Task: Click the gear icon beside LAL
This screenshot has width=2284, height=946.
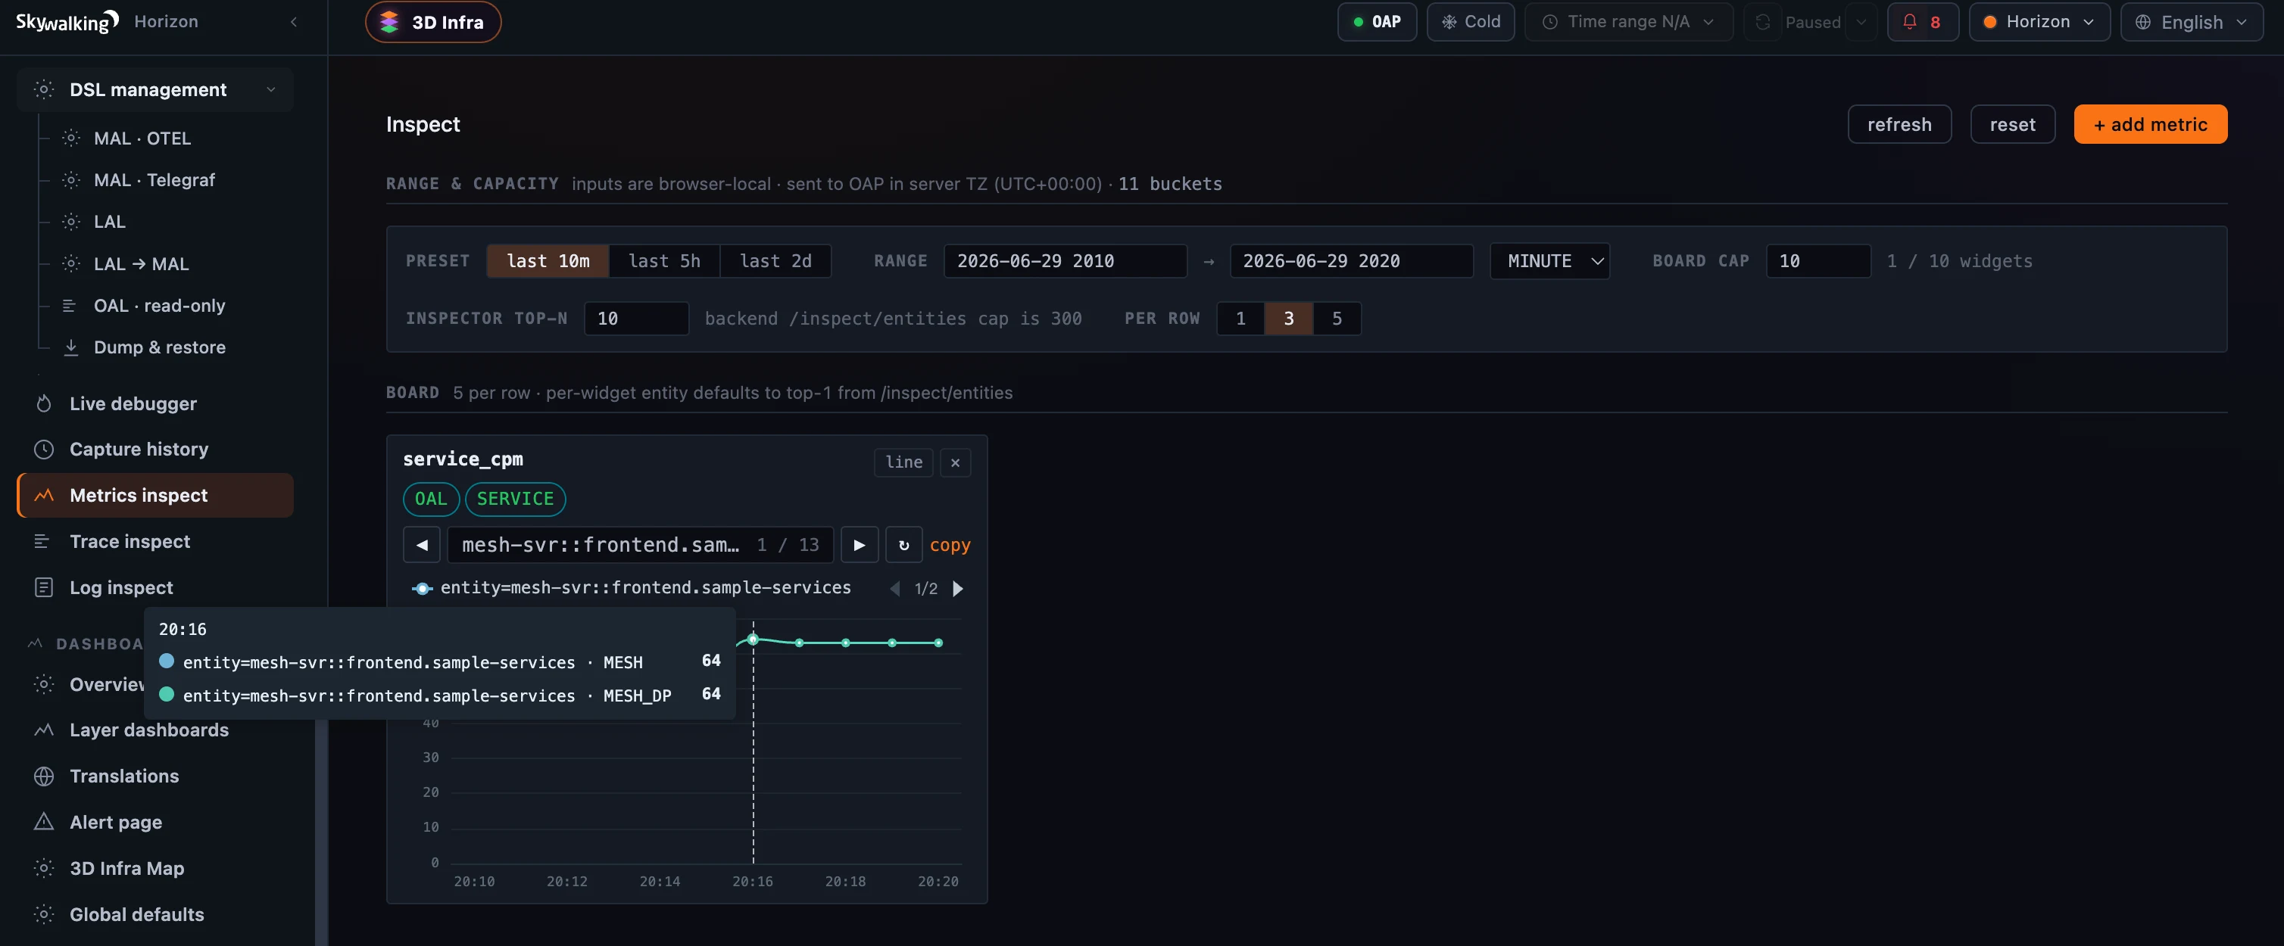Action: click(x=71, y=222)
